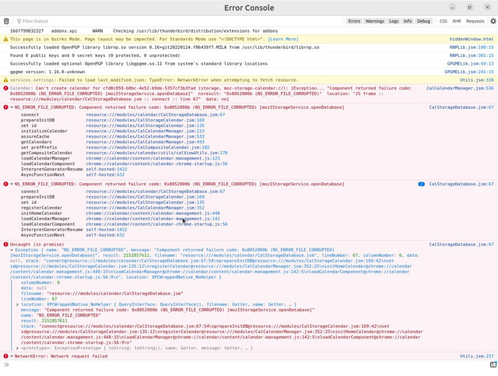The height and width of the screenshot is (376, 498).
Task: Minimize the Error Console window
Action: coord(453,7)
